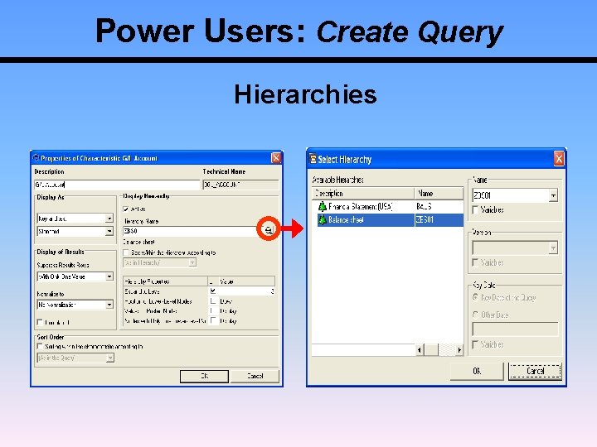Check Variables box in the Version group
The image size is (597, 447).
[x=475, y=262]
